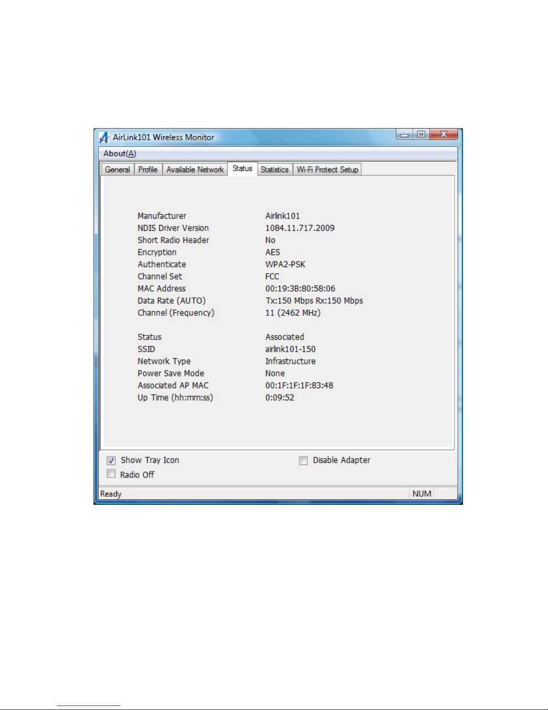Image resolution: width=548 pixels, height=710 pixels.
Task: Minimize the Wireless Monitor window
Action: tap(405, 134)
